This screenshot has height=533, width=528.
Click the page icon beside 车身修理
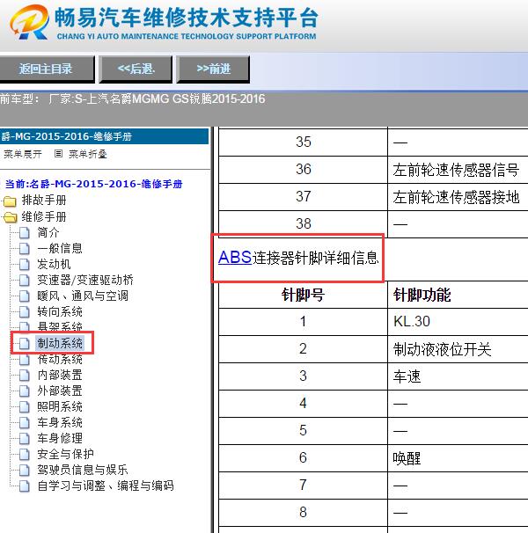pyautogui.click(x=24, y=438)
